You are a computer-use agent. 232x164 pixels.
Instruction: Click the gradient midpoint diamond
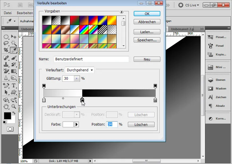(x=63, y=98)
